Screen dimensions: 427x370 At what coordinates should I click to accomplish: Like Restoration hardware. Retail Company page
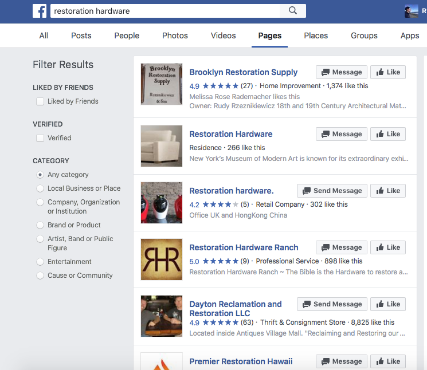[388, 191]
